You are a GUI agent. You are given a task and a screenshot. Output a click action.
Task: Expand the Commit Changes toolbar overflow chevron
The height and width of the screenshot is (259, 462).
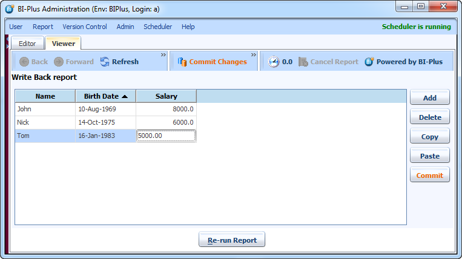click(254, 55)
